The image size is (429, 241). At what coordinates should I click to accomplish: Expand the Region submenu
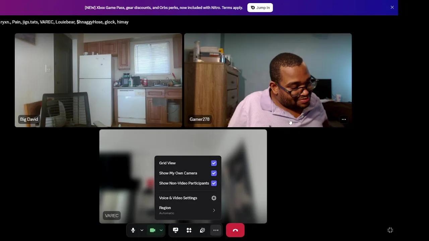click(188, 210)
